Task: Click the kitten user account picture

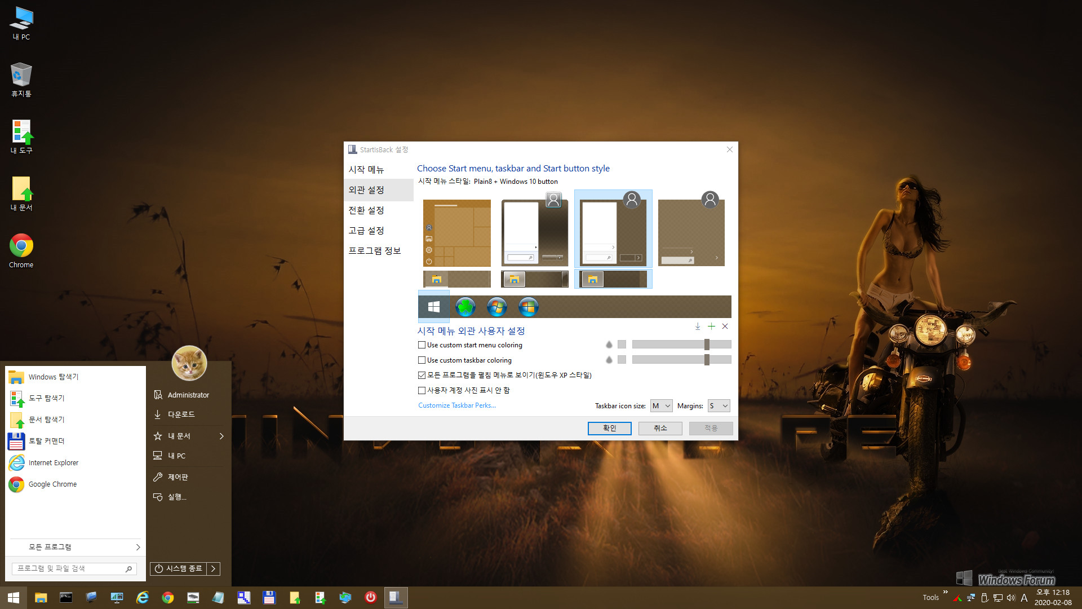Action: pos(189,363)
